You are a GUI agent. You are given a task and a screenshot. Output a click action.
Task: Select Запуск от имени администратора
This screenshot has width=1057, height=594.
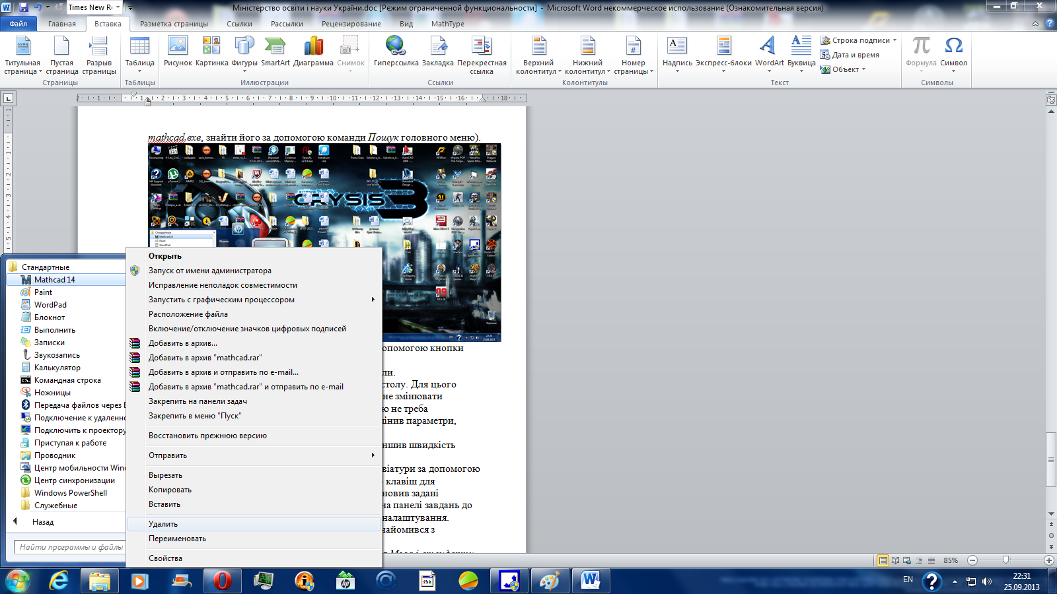tap(254, 271)
